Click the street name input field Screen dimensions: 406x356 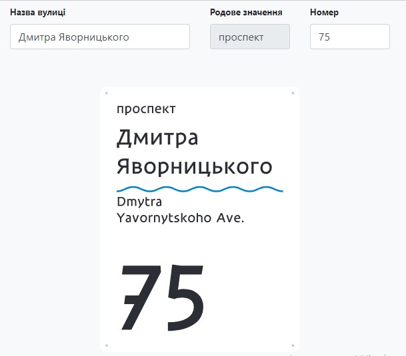click(100, 37)
